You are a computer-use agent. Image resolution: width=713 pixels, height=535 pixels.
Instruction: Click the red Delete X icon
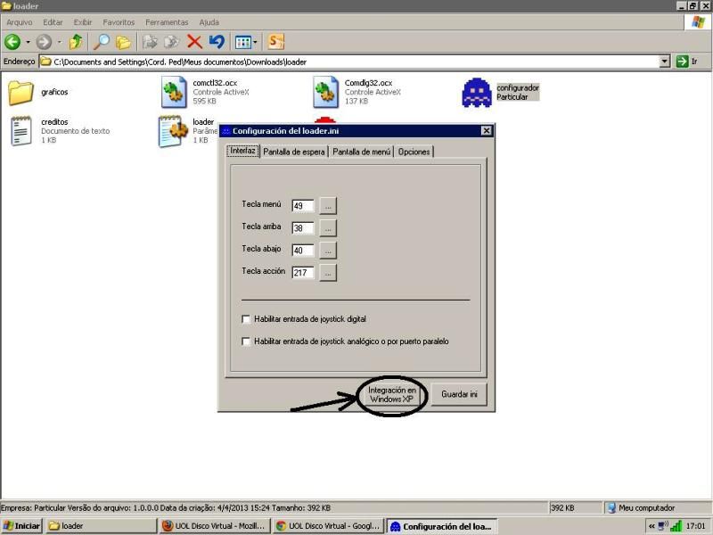[194, 42]
